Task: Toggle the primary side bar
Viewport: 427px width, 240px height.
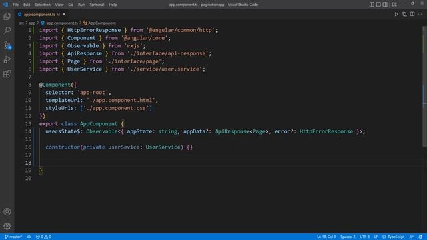Action: 372,5
